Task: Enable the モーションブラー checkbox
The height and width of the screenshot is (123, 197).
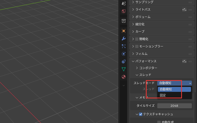Action: tap(137, 46)
